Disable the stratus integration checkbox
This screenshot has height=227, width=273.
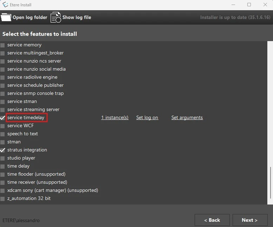3,150
